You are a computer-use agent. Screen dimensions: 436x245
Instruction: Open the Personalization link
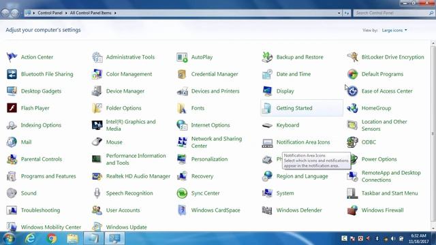pos(209,159)
